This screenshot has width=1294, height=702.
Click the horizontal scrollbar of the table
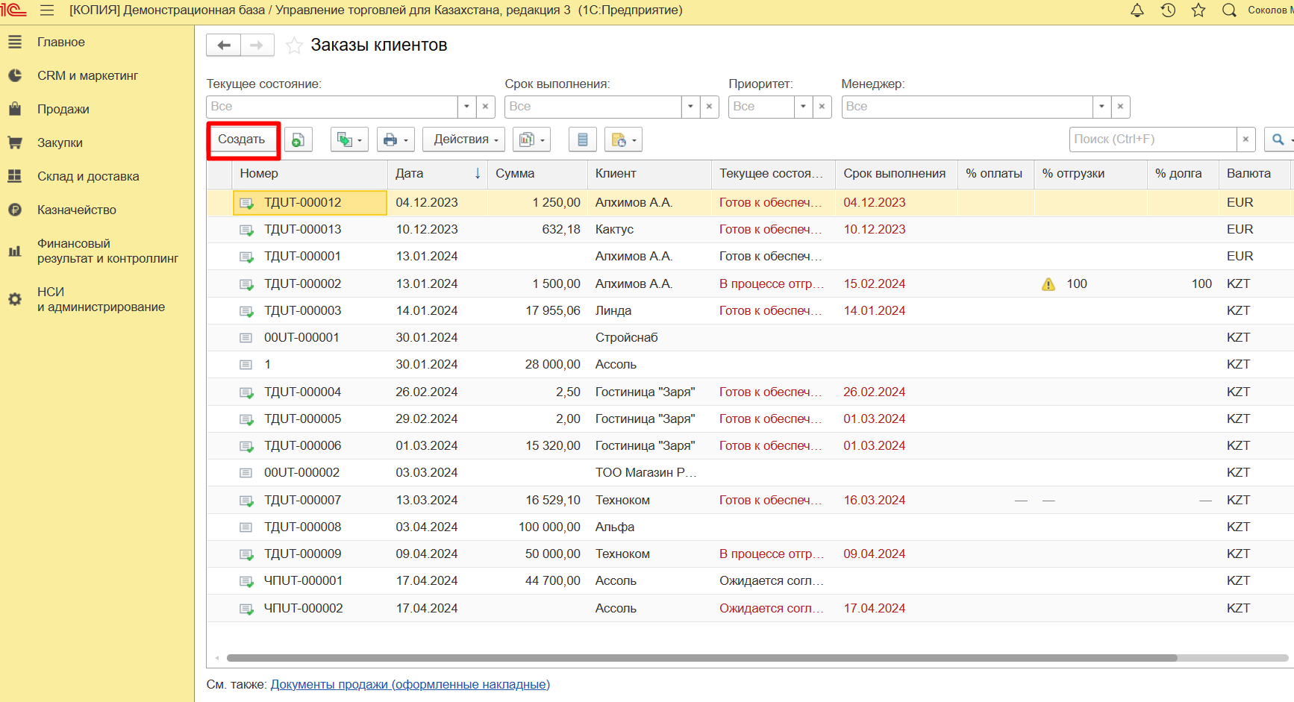pos(701,658)
